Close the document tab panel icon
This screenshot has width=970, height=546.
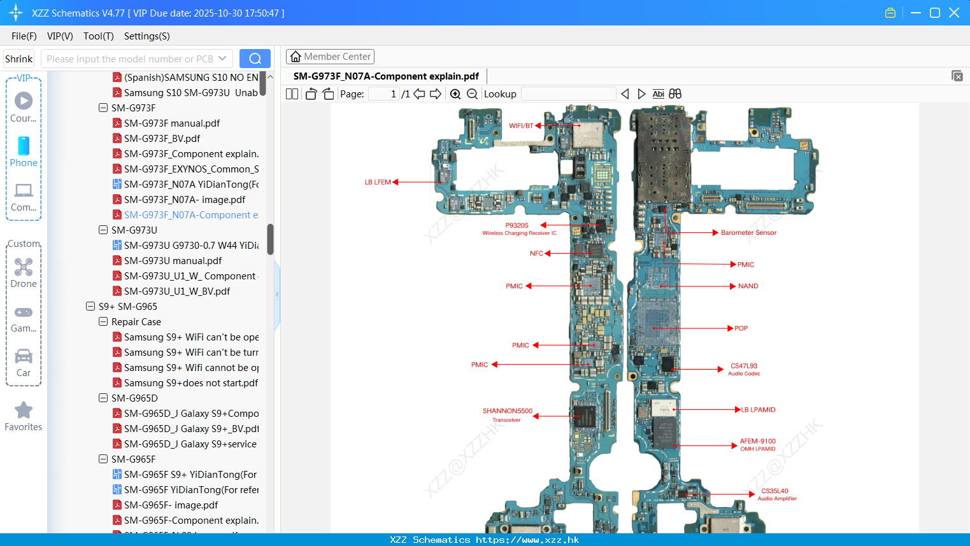[957, 76]
